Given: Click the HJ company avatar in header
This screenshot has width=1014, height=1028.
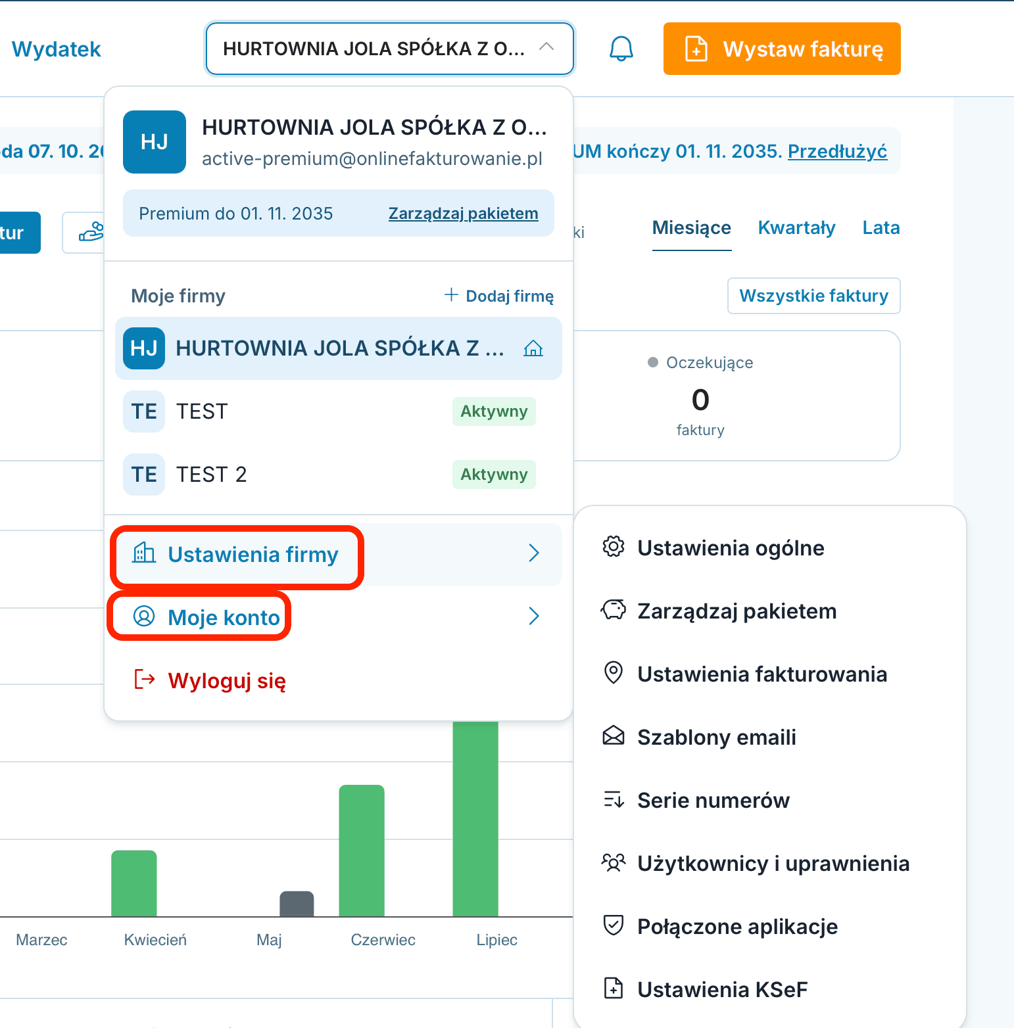Looking at the screenshot, I should [155, 142].
